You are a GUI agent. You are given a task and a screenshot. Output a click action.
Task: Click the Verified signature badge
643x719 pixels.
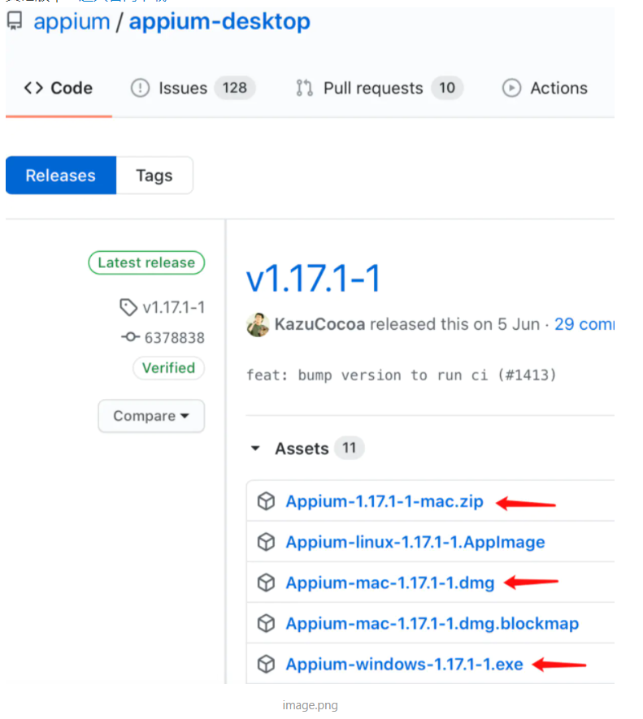(x=168, y=368)
